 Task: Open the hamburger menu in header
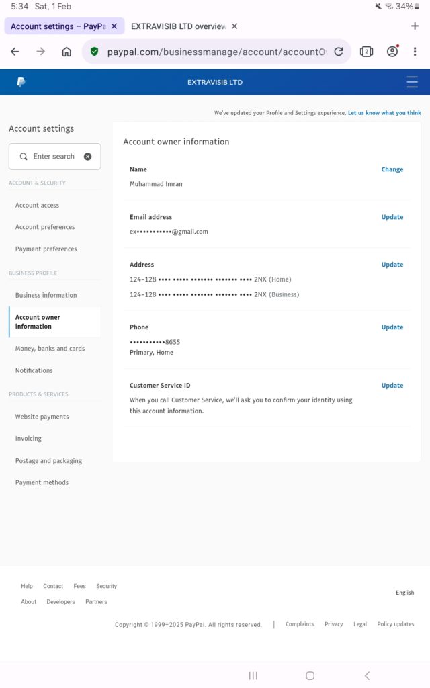412,82
